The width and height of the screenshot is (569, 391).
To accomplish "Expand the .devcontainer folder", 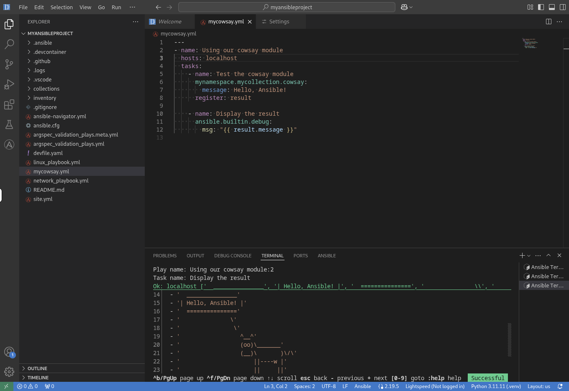I will click(82, 52).
